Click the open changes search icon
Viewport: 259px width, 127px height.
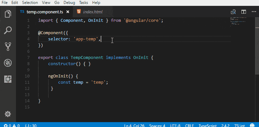coord(233,12)
